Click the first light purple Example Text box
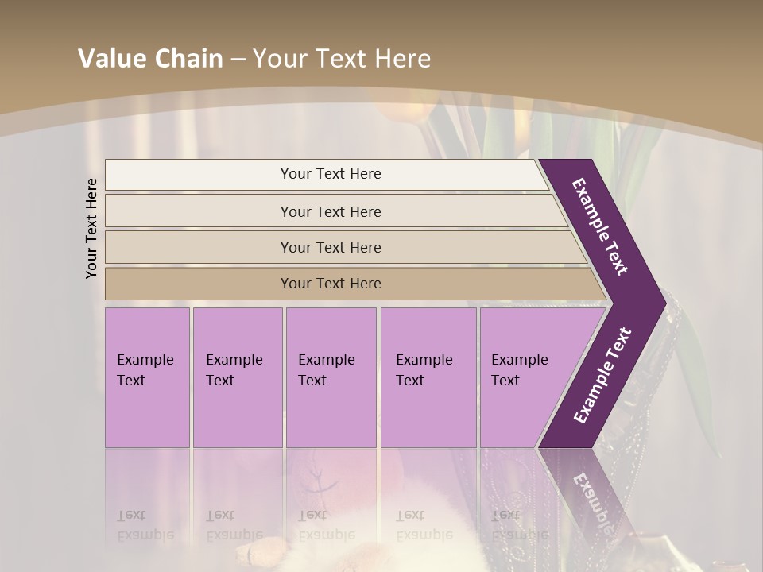Screen dimensions: 763x572 pyautogui.click(x=147, y=377)
